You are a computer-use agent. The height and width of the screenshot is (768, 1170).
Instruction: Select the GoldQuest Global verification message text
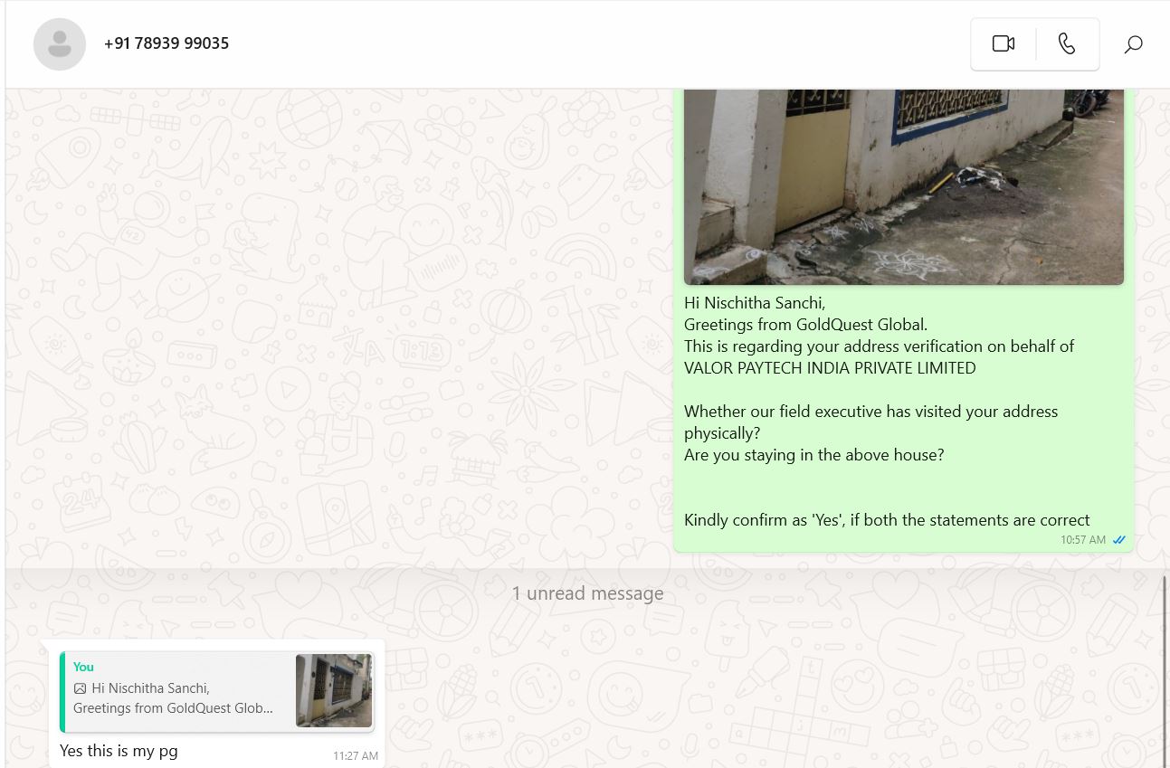click(887, 412)
